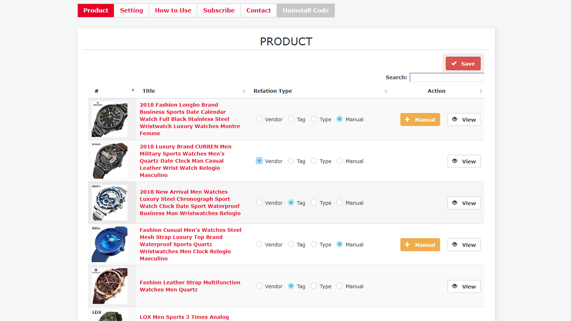Switch to the Setting tab
The width and height of the screenshot is (571, 321).
click(x=131, y=10)
